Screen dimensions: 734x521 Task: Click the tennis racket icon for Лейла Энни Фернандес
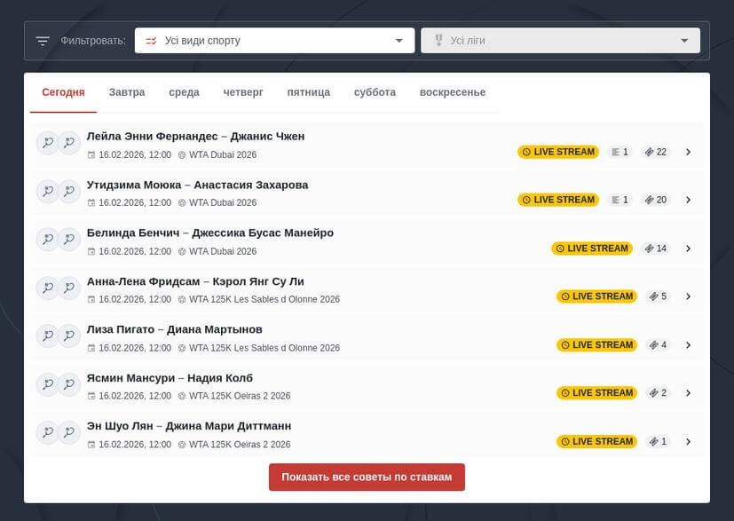(47, 143)
